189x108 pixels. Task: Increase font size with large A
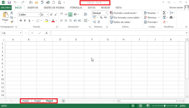click(x=51, y=14)
